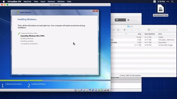
Task: Click the '4 items, 286.73 GB available' status text
Action: 130,76
